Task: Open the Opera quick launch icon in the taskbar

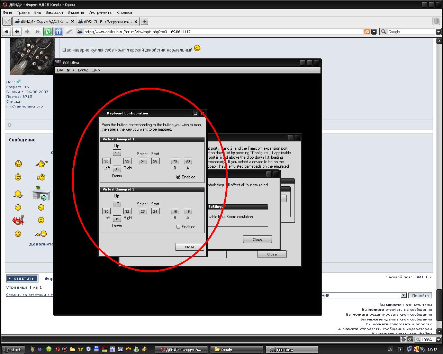Action: 57,349
